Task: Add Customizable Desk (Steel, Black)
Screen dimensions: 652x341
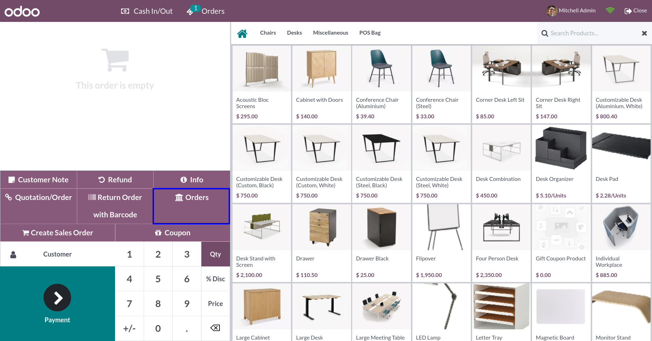Action: pyautogui.click(x=382, y=164)
